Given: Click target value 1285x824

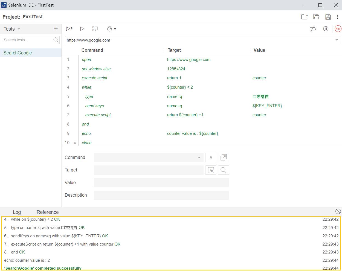Looking at the screenshot, I should coord(176,69).
